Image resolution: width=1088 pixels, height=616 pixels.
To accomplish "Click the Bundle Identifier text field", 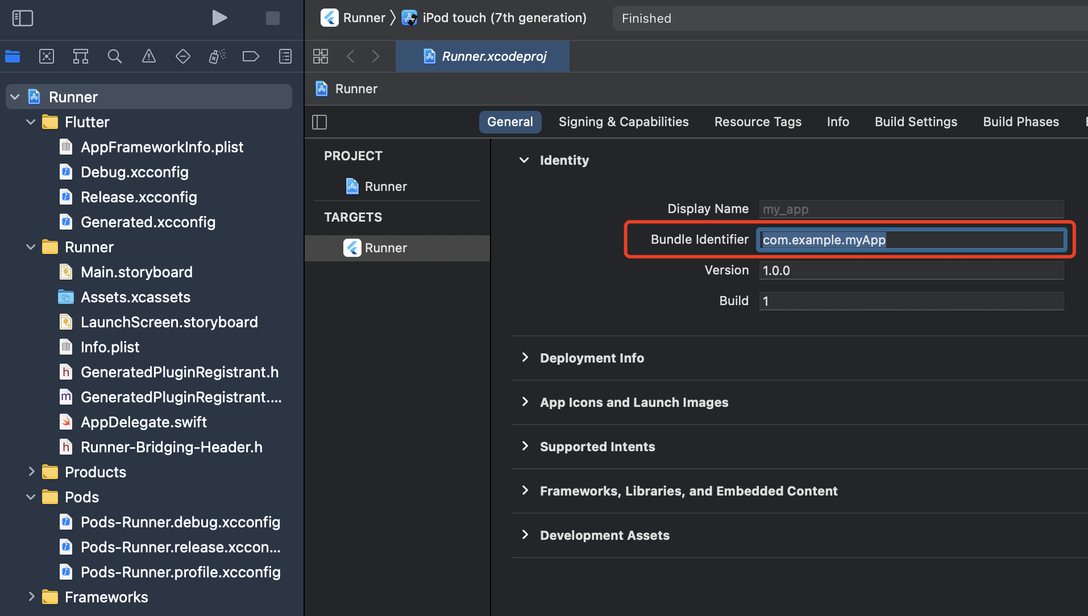I will point(911,240).
